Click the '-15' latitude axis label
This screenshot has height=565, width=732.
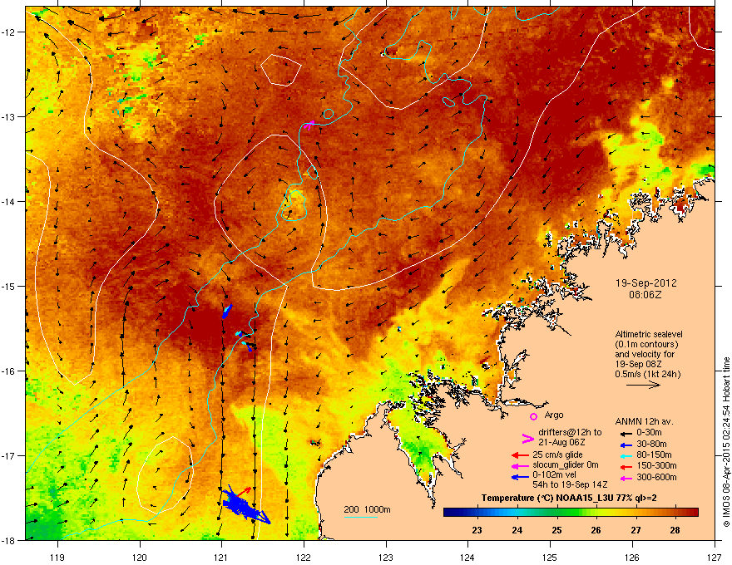tap(9, 286)
